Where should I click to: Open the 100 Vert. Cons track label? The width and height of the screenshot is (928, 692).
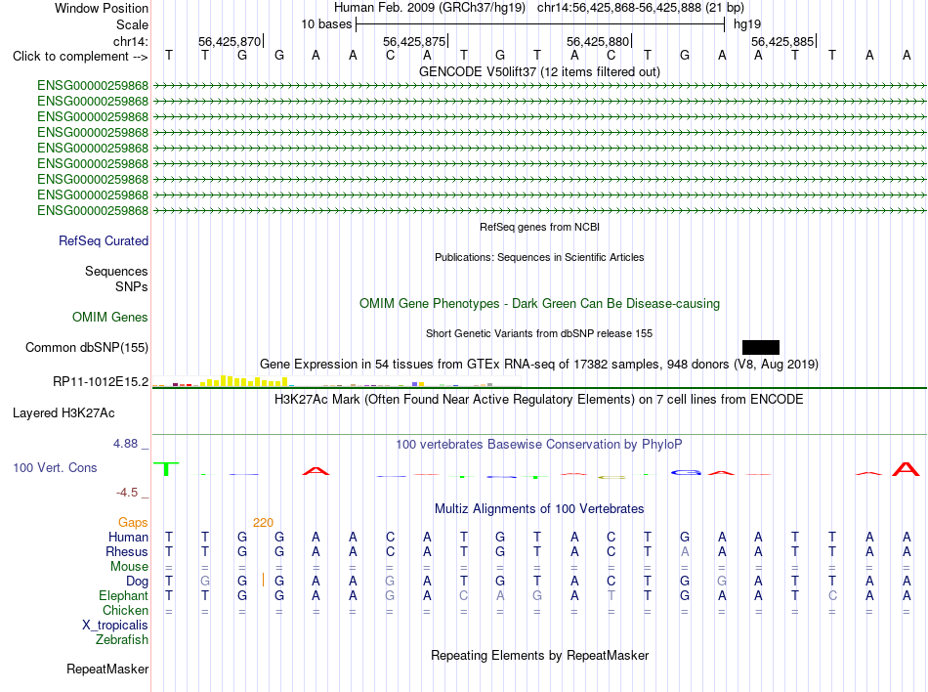(55, 467)
